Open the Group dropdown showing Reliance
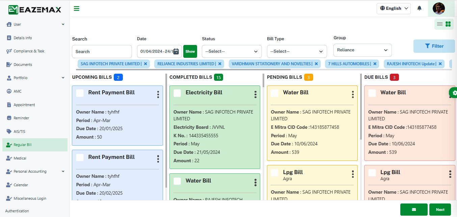457x217 pixels. 362,50
